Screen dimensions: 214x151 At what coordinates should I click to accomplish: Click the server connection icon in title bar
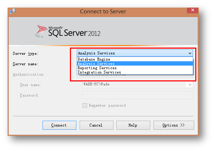tap(12, 11)
